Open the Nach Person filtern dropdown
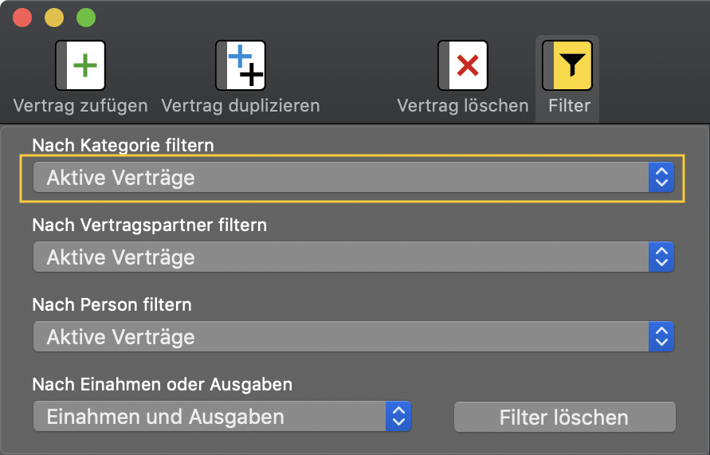This screenshot has height=455, width=710. click(354, 336)
